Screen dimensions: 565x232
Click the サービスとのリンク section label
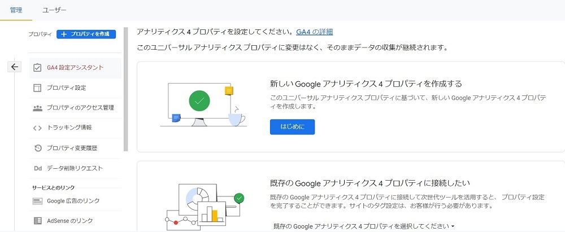pyautogui.click(x=53, y=188)
